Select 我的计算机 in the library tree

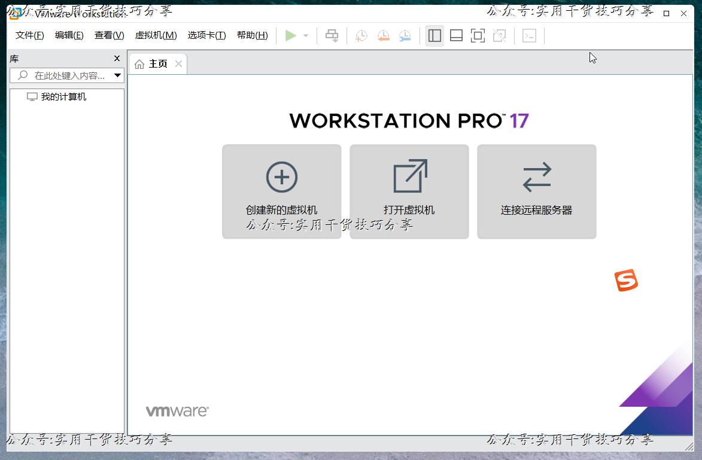pyautogui.click(x=57, y=96)
